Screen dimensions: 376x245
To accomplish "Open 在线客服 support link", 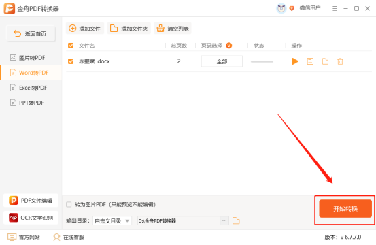I will pos(69,237).
